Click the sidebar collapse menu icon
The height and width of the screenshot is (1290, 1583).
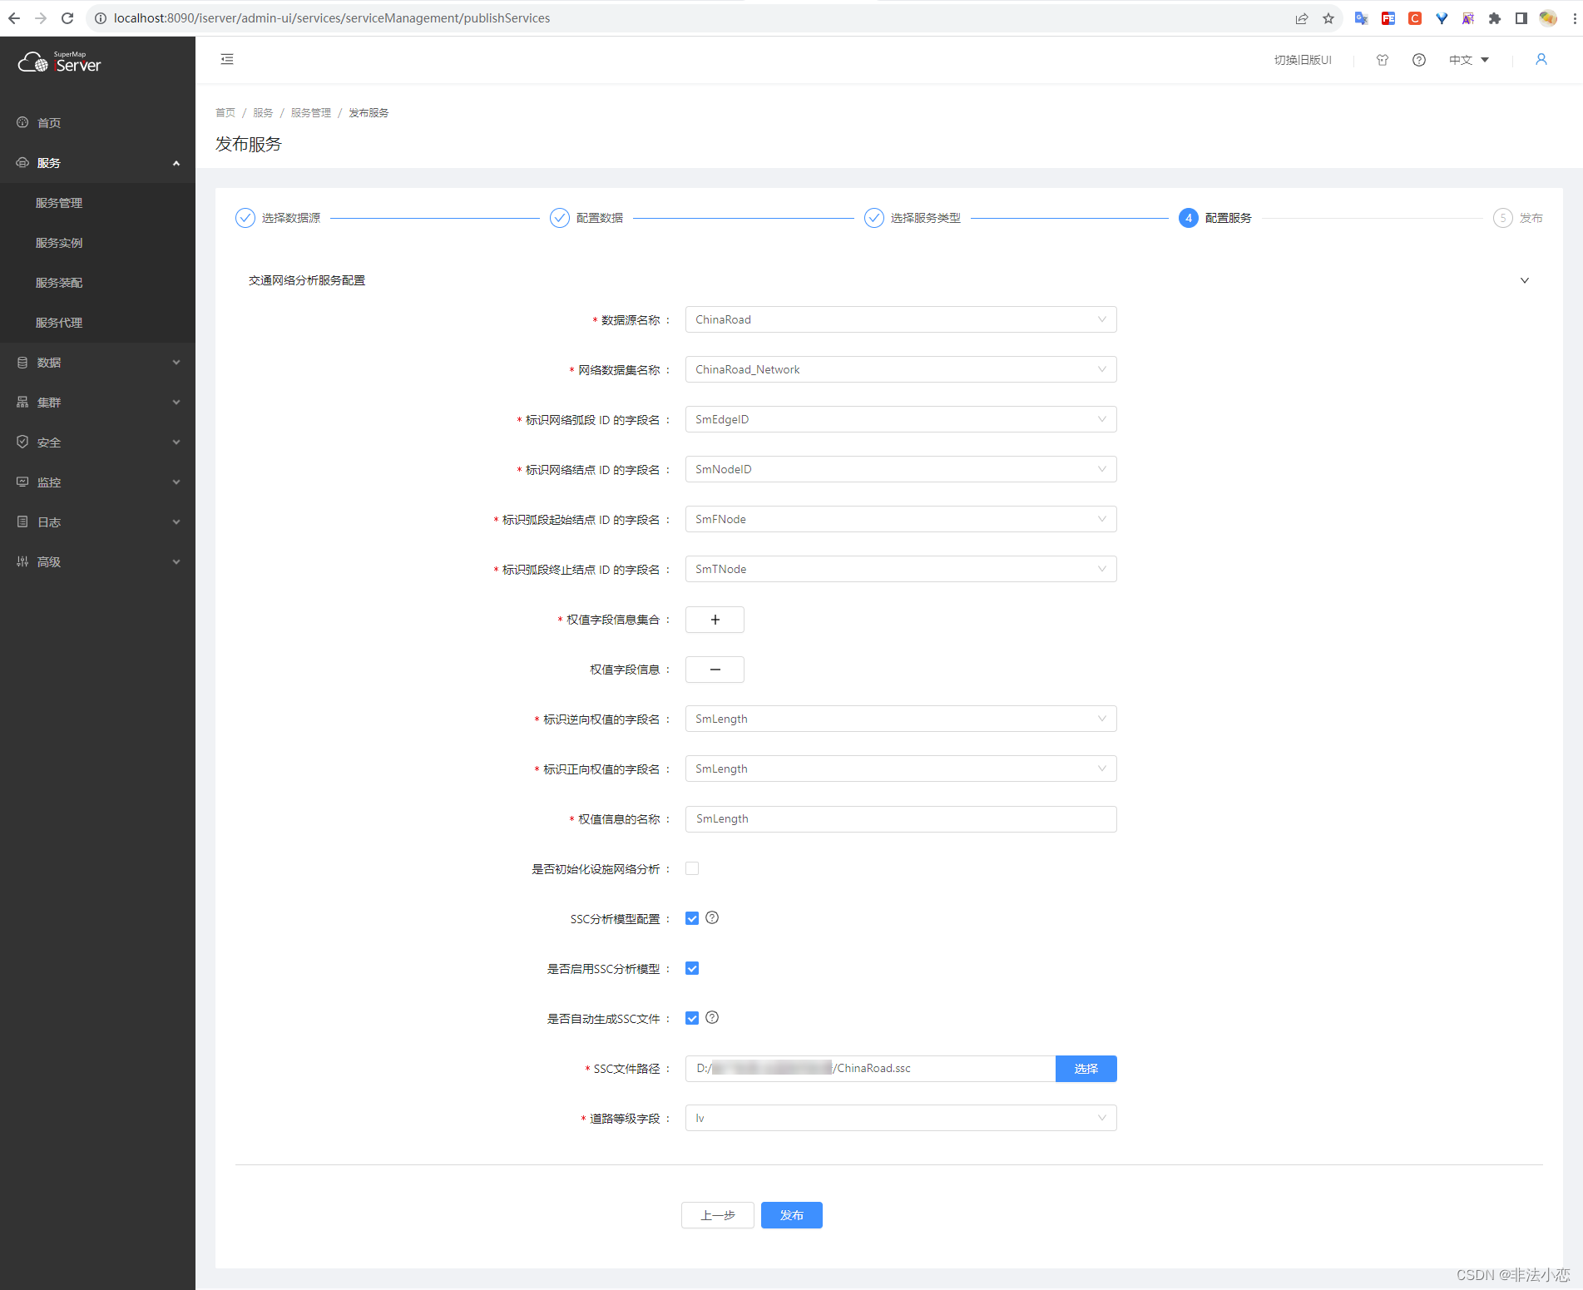227,59
